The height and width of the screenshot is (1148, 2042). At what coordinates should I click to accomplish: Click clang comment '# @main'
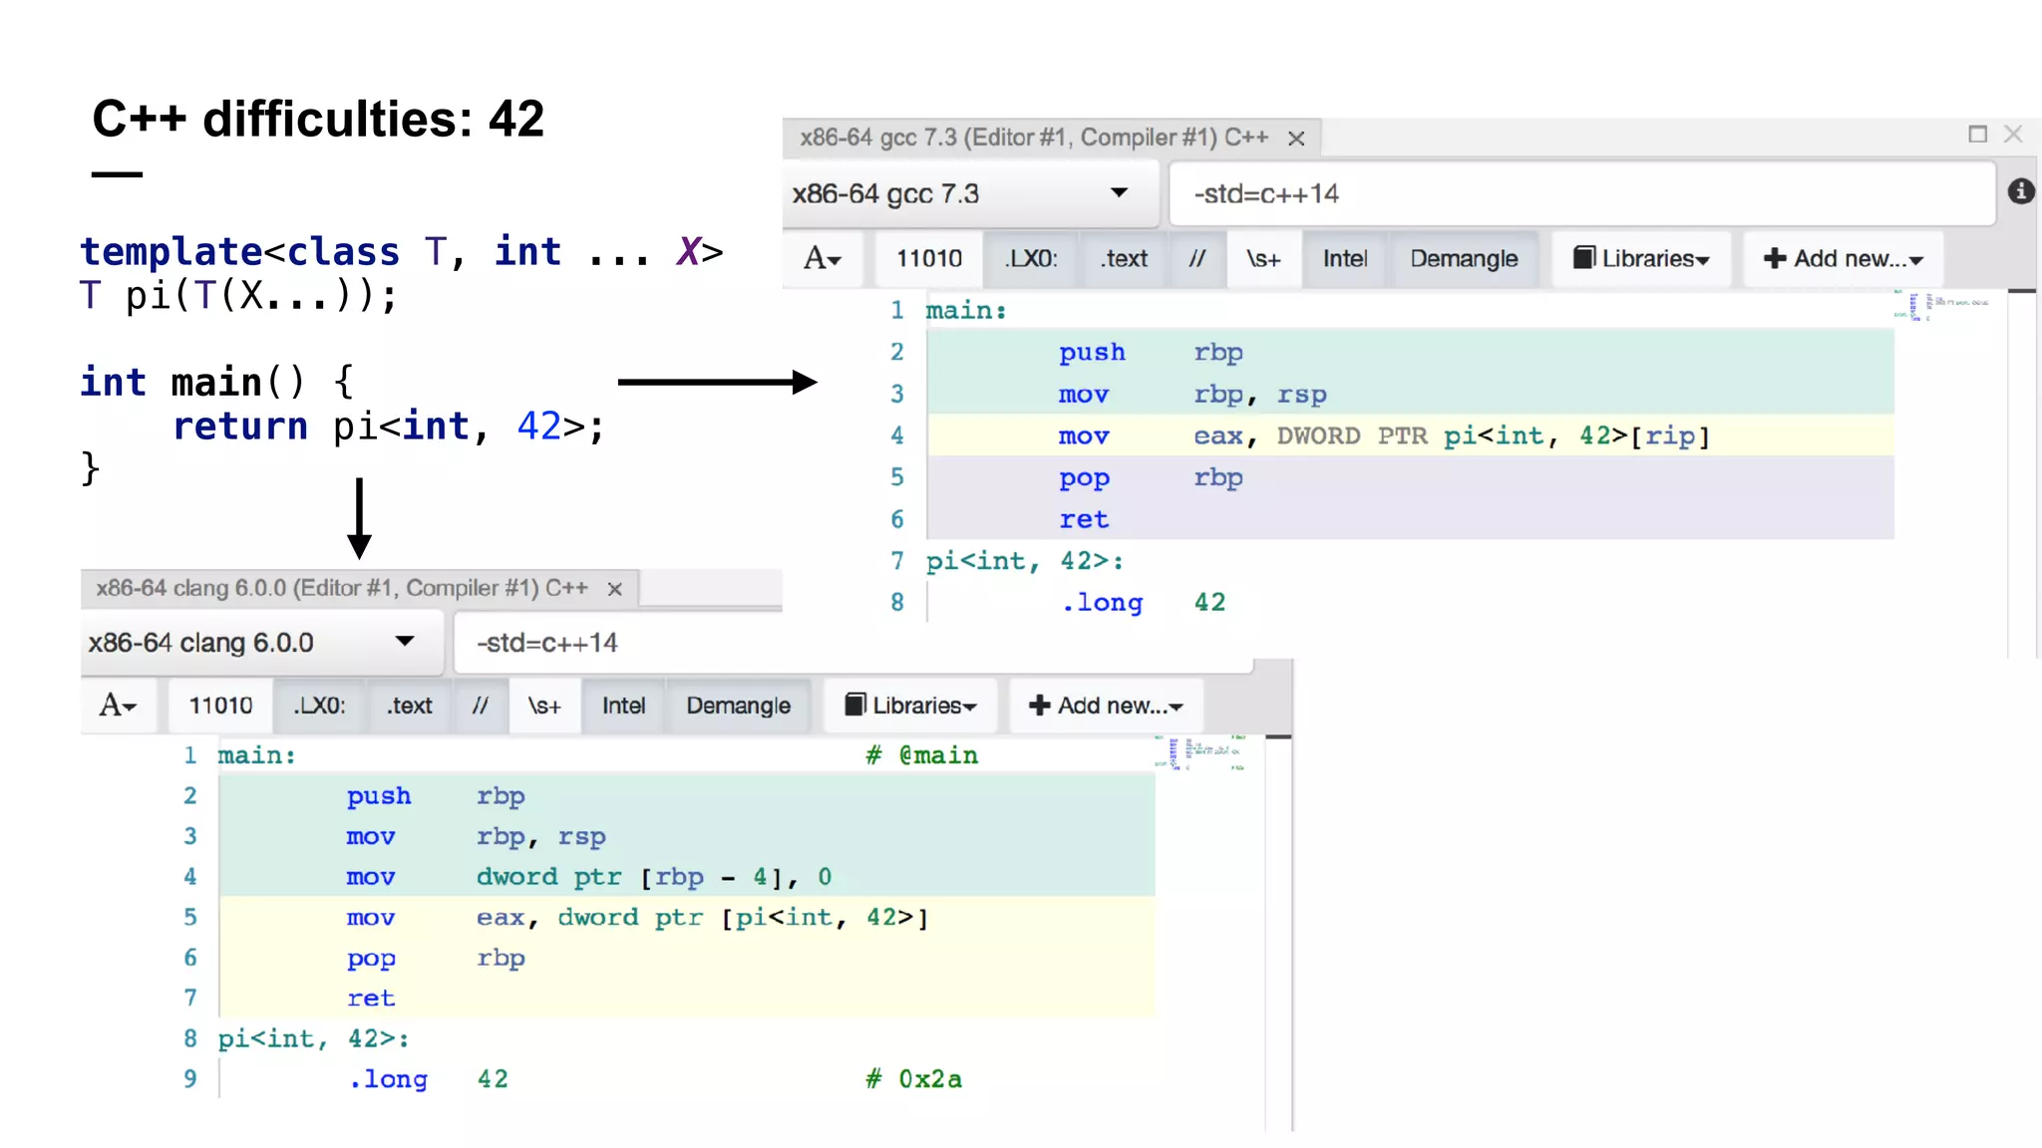(922, 755)
